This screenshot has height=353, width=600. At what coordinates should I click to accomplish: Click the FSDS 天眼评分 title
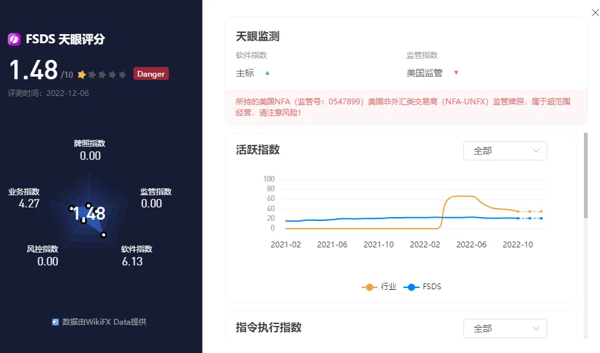point(65,39)
